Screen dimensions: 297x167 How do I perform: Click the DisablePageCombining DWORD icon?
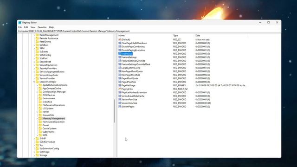tap(120, 46)
